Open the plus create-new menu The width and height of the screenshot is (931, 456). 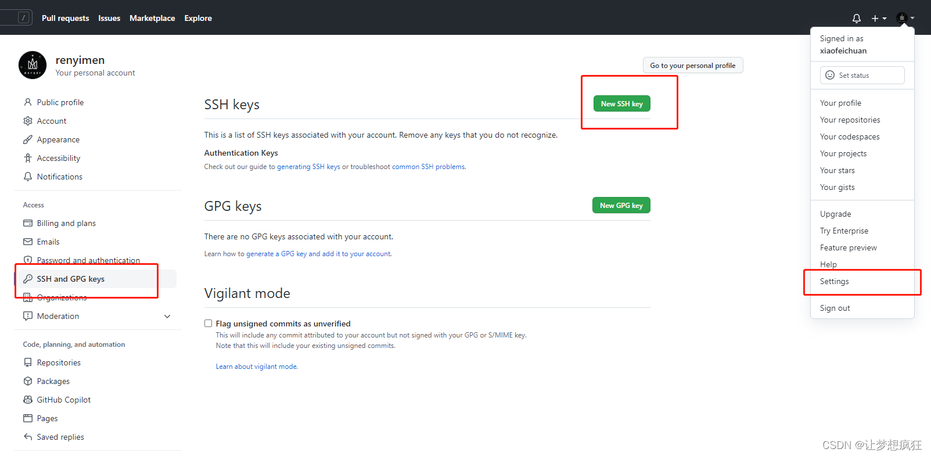[x=879, y=19]
